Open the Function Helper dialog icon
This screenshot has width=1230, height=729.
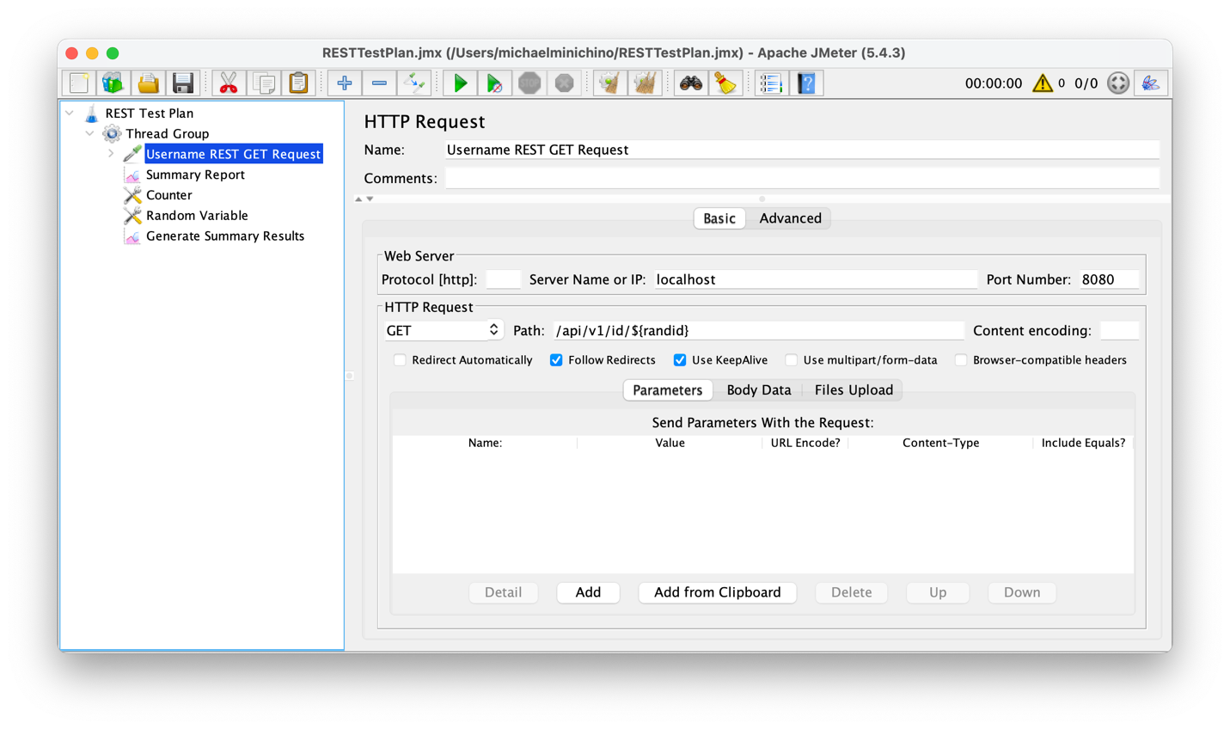click(x=771, y=83)
